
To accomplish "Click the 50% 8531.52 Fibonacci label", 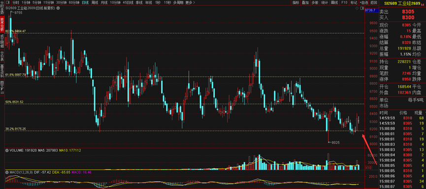I will [14, 102].
